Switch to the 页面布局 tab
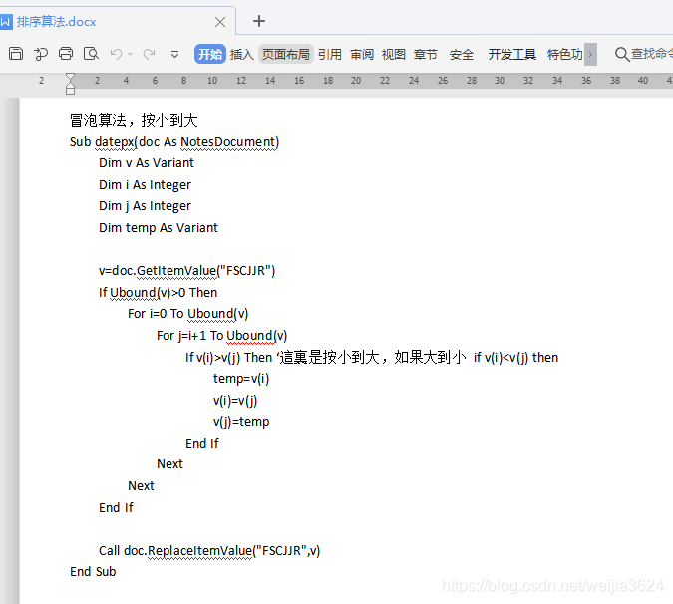This screenshot has width=673, height=604. 286,54
